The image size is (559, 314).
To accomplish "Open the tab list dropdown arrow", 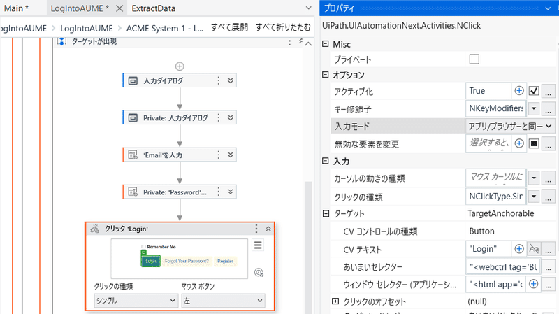I will point(308,8).
